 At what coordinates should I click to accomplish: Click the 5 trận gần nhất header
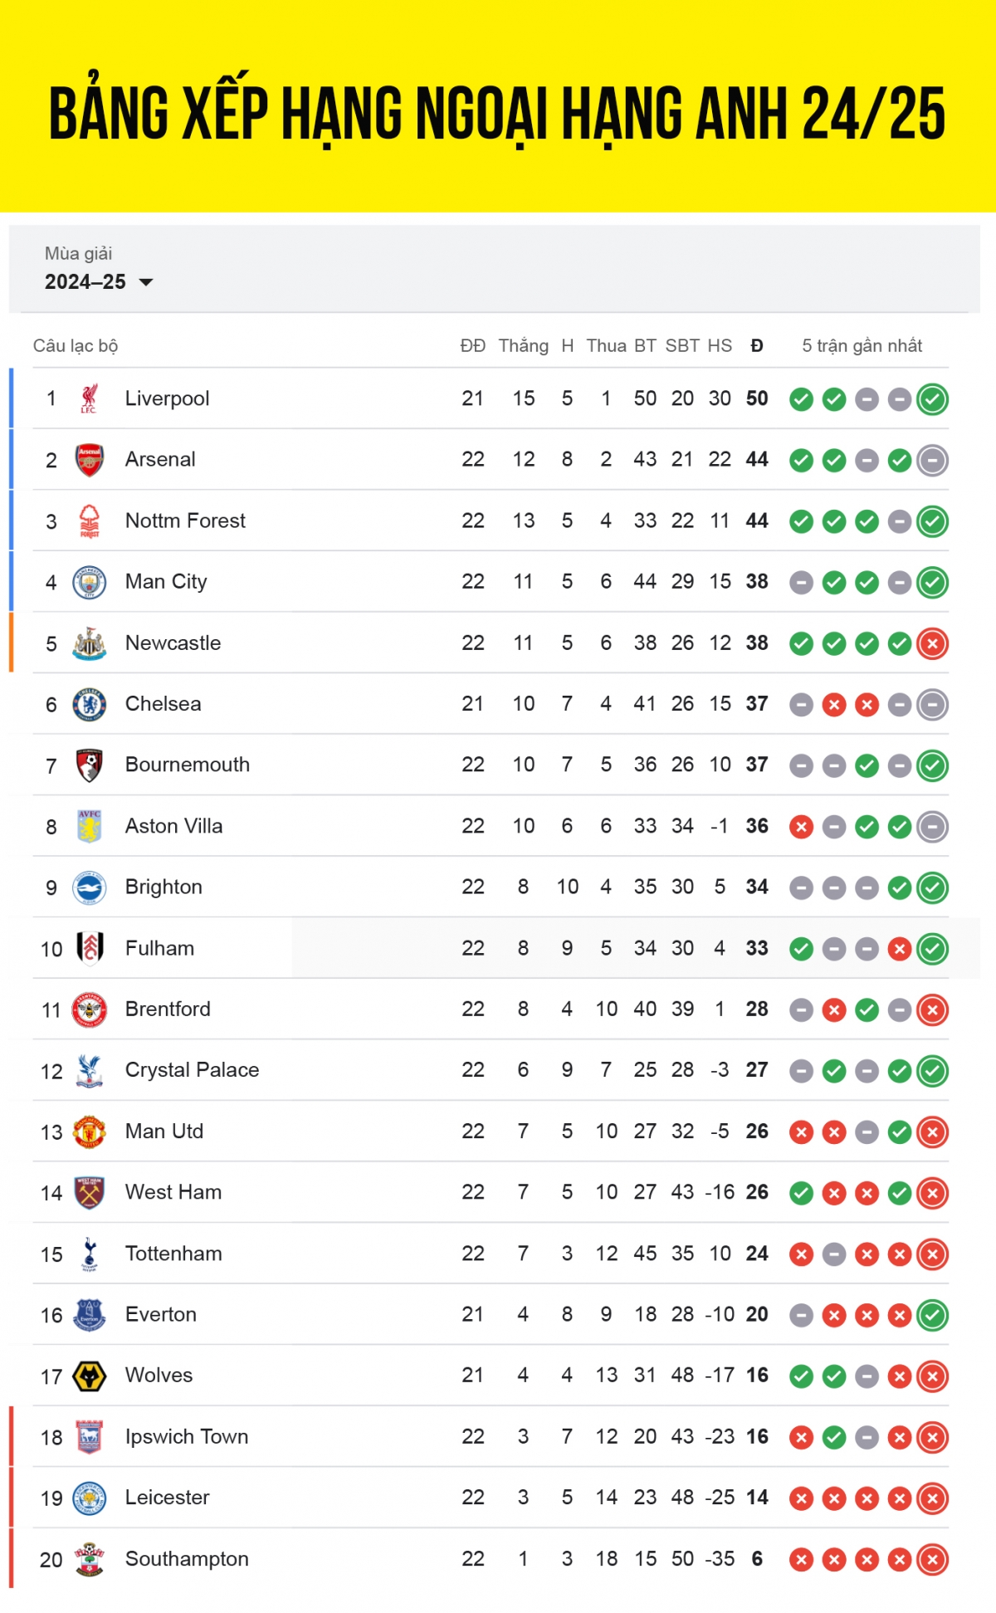pyautogui.click(x=862, y=346)
